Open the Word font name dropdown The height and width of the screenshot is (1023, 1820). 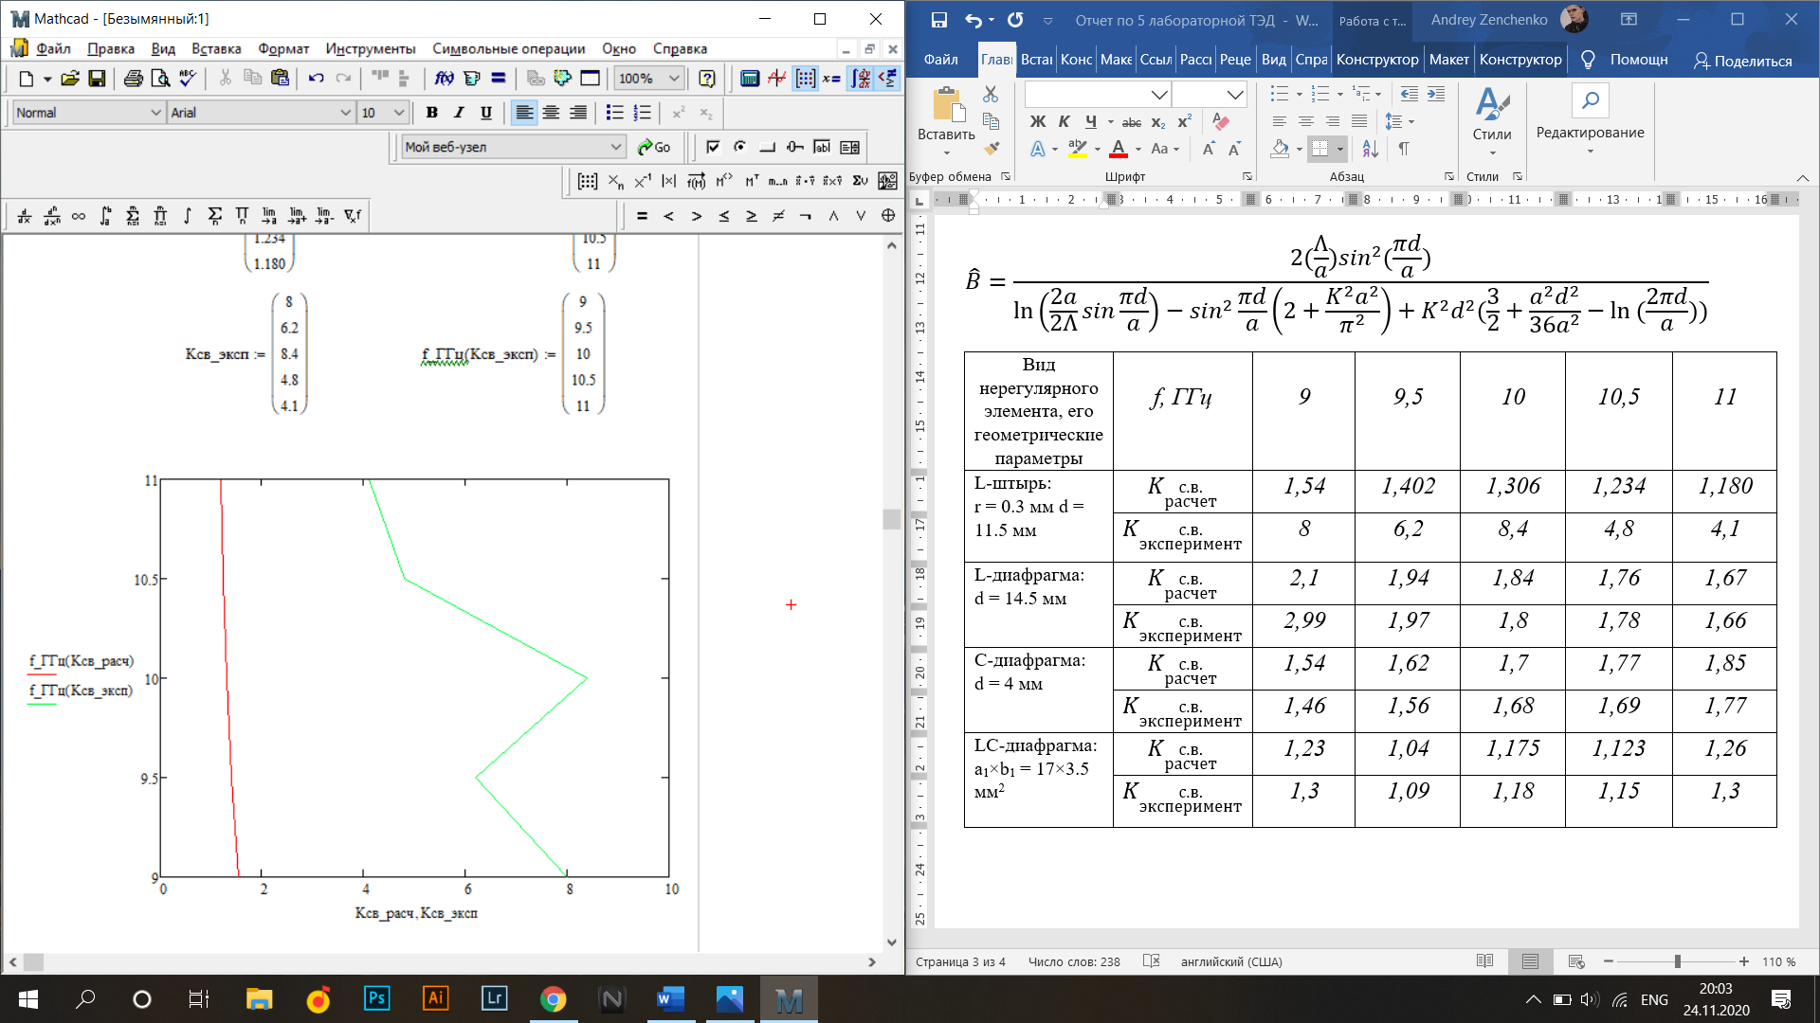click(1159, 95)
